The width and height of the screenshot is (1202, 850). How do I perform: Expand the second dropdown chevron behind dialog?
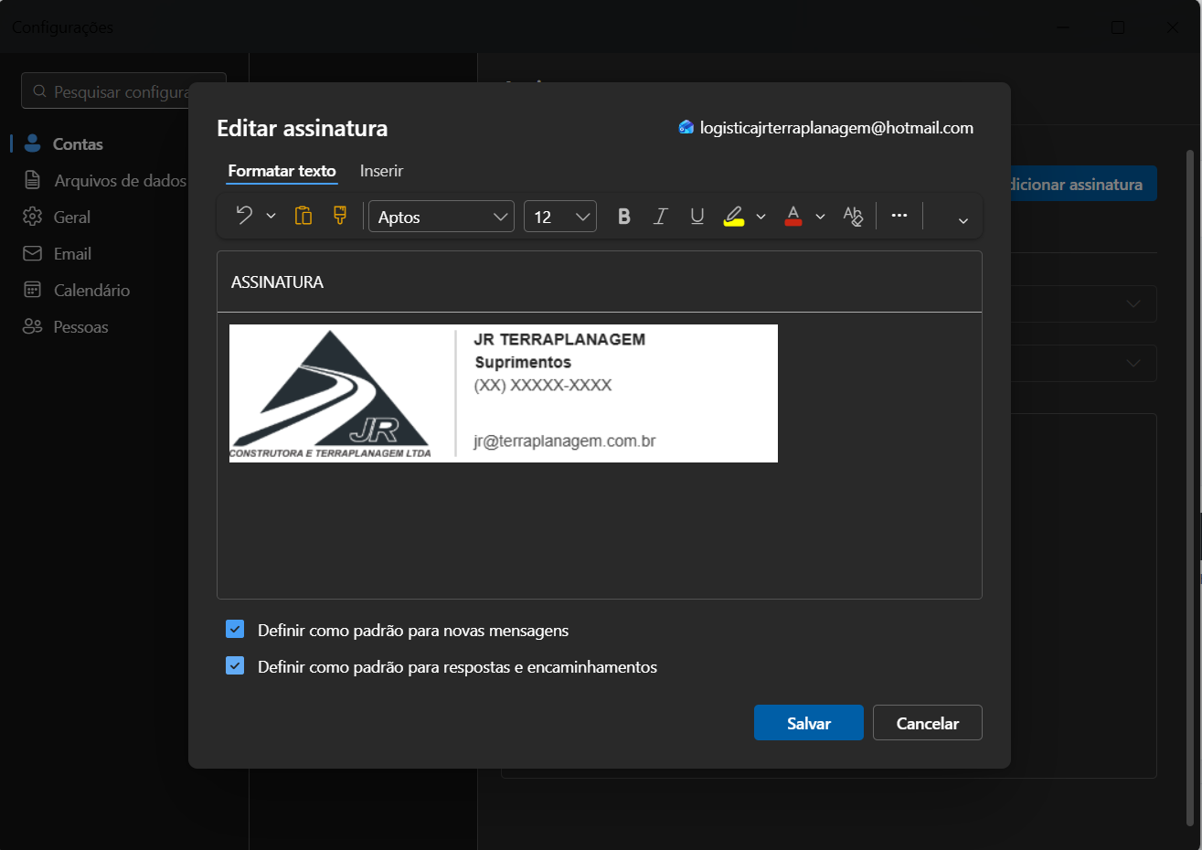(x=1133, y=363)
